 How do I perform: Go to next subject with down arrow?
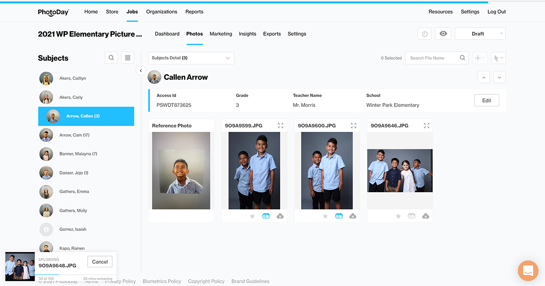point(500,78)
